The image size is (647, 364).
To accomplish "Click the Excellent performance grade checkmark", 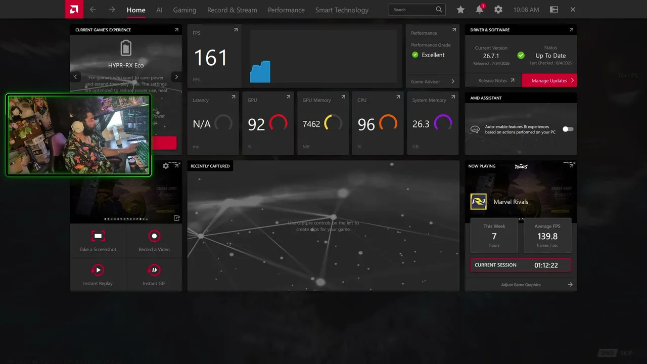I will pos(415,55).
